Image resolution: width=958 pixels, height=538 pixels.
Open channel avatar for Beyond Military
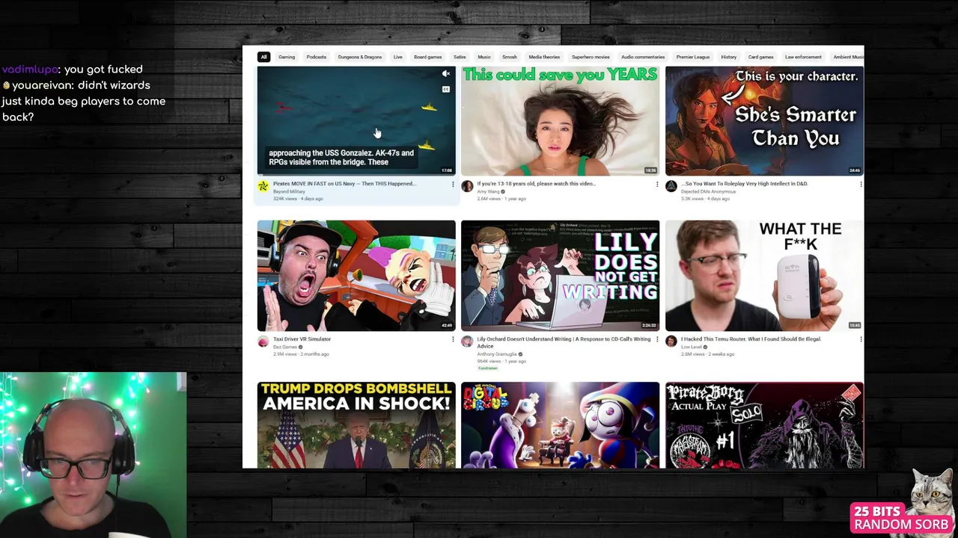click(263, 186)
